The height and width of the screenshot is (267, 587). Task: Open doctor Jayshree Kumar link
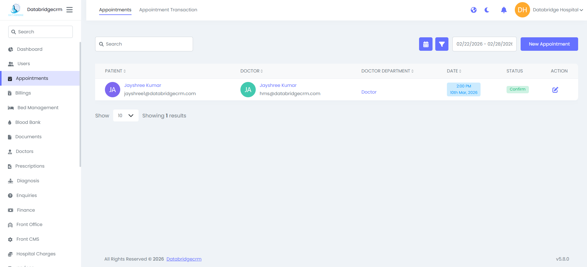[278, 85]
